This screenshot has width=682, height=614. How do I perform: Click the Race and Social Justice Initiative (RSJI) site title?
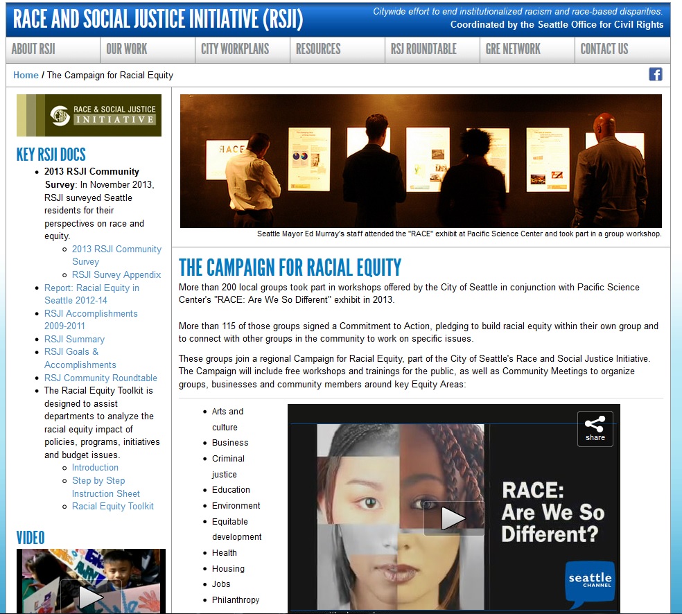pos(158,19)
